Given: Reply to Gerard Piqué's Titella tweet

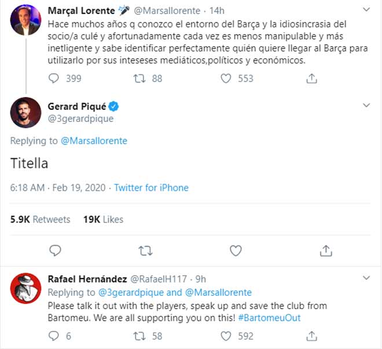Looking at the screenshot, I should click(55, 250).
